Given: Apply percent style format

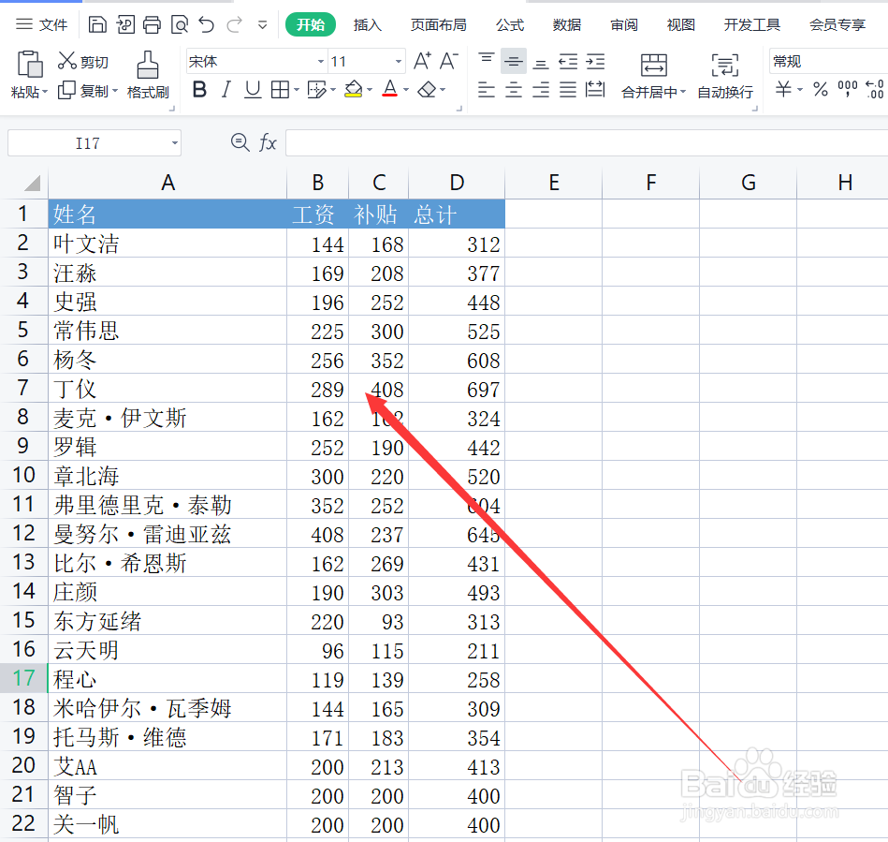Looking at the screenshot, I should pyautogui.click(x=820, y=89).
